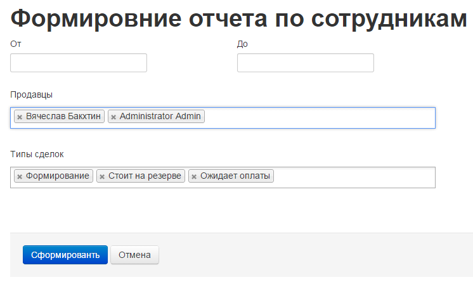Screen dimensions: 473x296
Task: Remove the Вячеслав Бакхтин seller tag
Action: 20,117
